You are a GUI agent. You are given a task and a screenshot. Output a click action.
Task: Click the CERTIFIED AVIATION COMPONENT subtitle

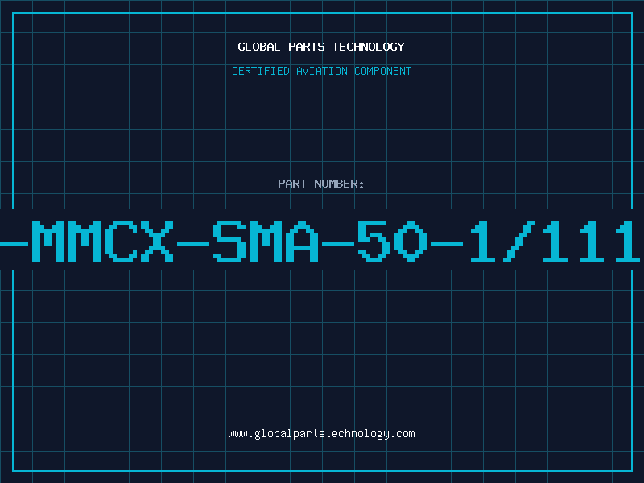click(321, 71)
